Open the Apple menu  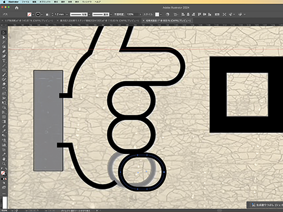(4, 2)
